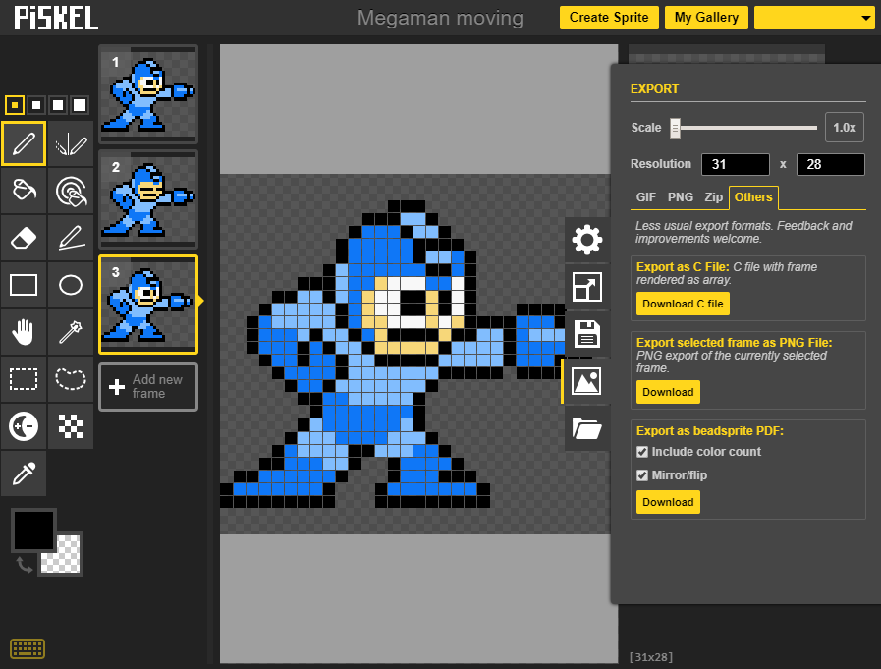This screenshot has width=881, height=669.
Task: Click the resolution height field 28
Action: pyautogui.click(x=831, y=164)
